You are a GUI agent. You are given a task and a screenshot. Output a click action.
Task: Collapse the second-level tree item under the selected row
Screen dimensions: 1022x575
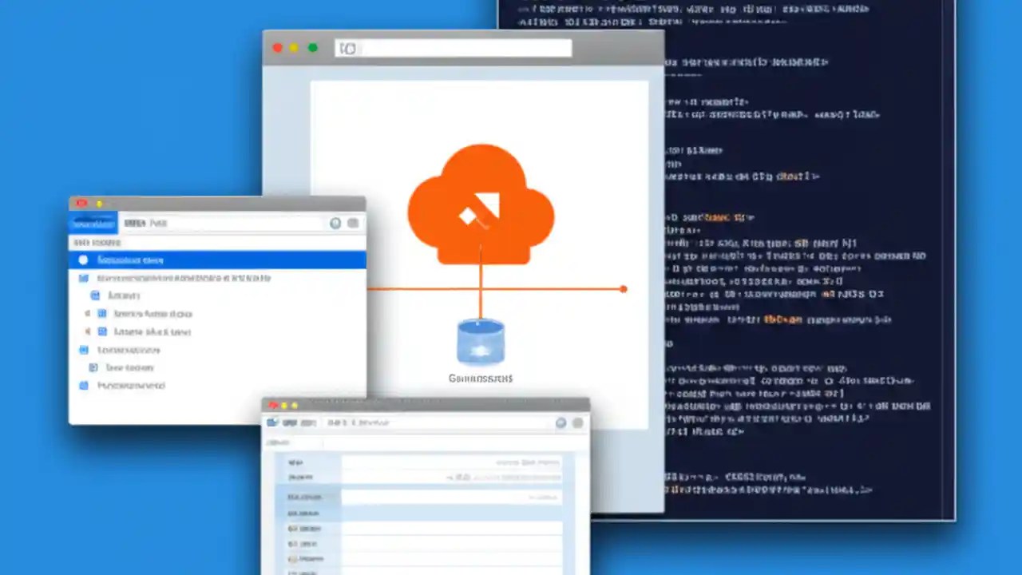(x=96, y=295)
